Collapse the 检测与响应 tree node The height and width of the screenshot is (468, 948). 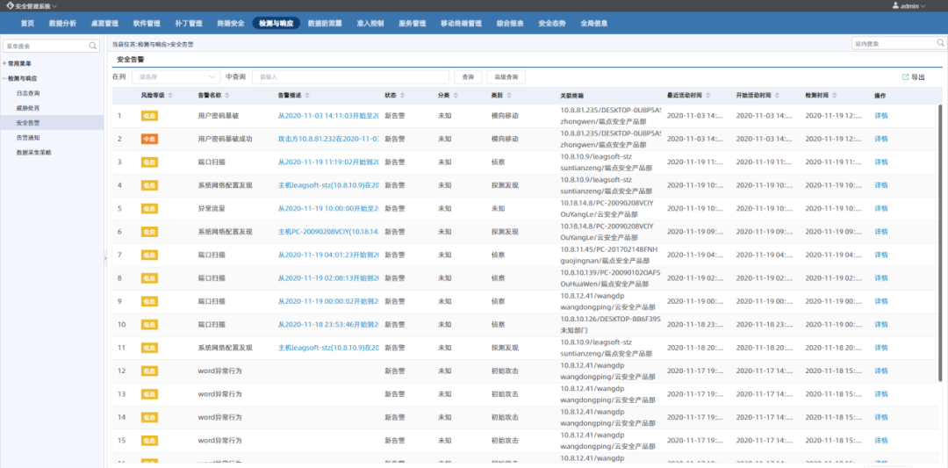pos(4,78)
